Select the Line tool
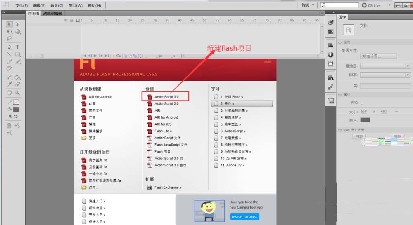413x225 pixels. click(x=9, y=54)
